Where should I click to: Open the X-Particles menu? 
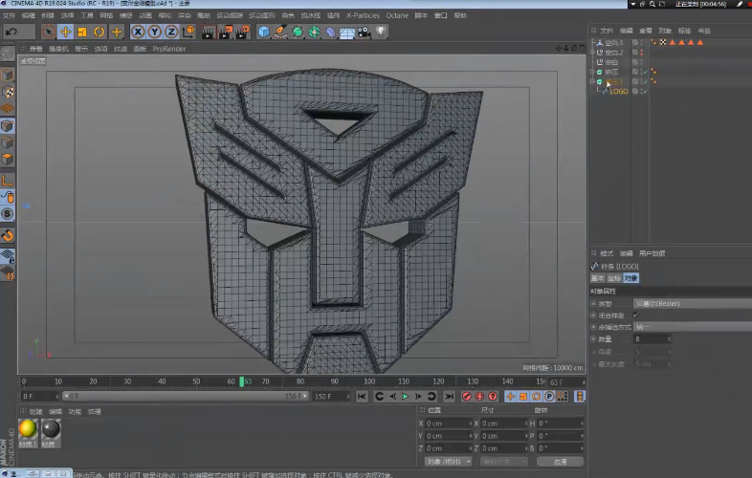pyautogui.click(x=362, y=16)
